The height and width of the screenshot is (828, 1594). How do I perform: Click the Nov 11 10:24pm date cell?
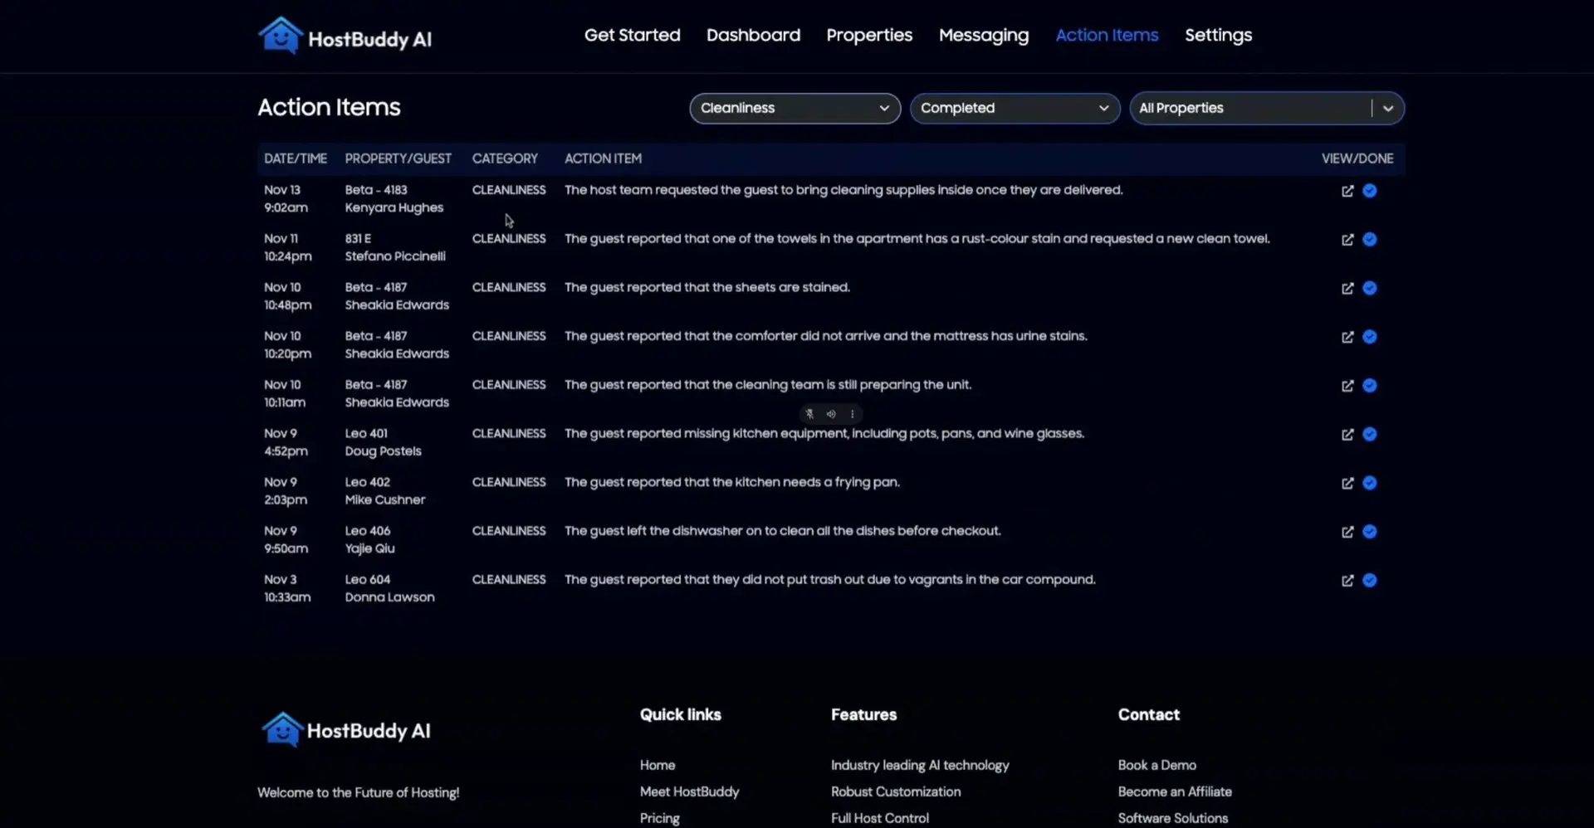tap(288, 247)
